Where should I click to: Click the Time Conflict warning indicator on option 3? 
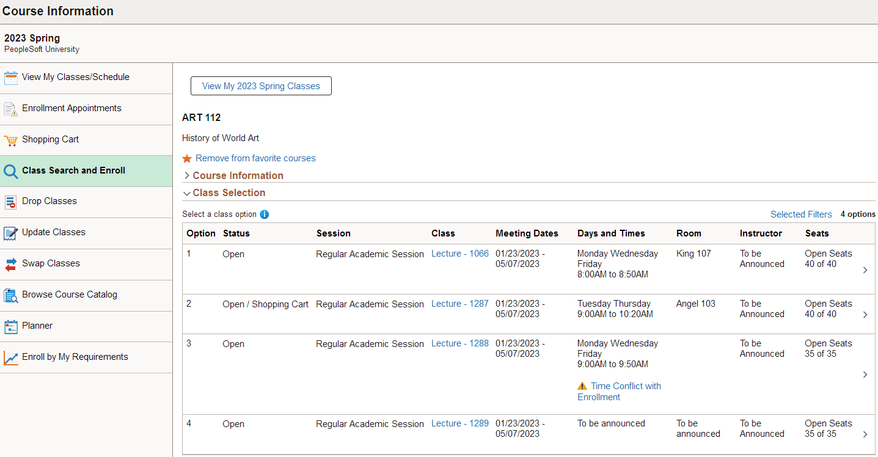coord(582,386)
